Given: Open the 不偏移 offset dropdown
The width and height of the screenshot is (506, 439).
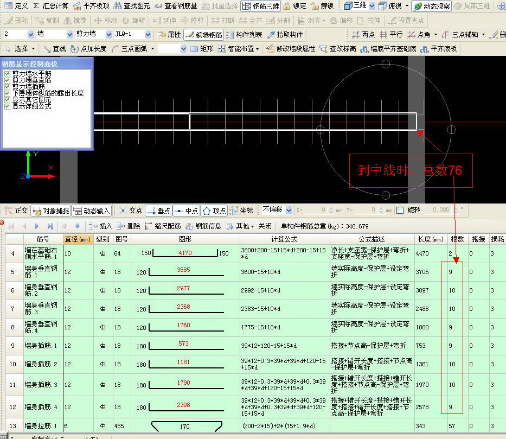Looking at the screenshot, I should point(289,210).
